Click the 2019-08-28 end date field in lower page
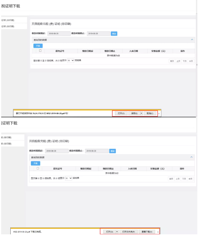Viewport: 200px width, 237px height. coord(96,151)
